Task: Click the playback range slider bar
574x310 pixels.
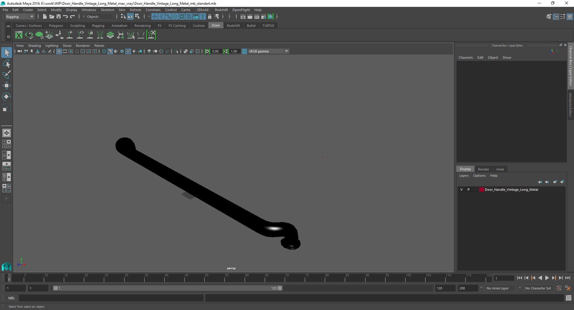Action: 167,288
